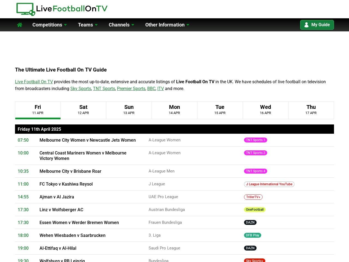Select the Thu 17 APR tab
This screenshot has width=349, height=262.
tap(311, 110)
